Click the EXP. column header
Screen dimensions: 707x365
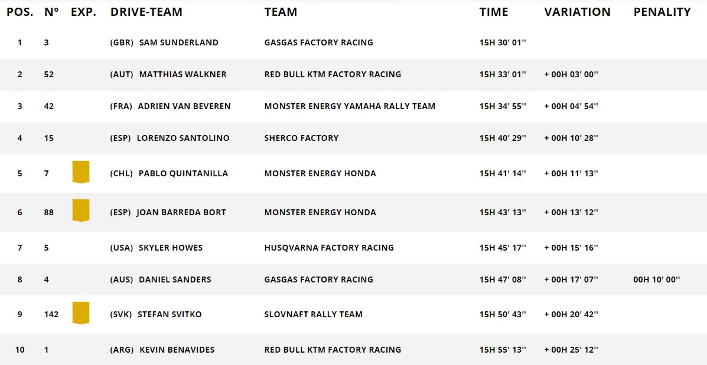(x=83, y=12)
